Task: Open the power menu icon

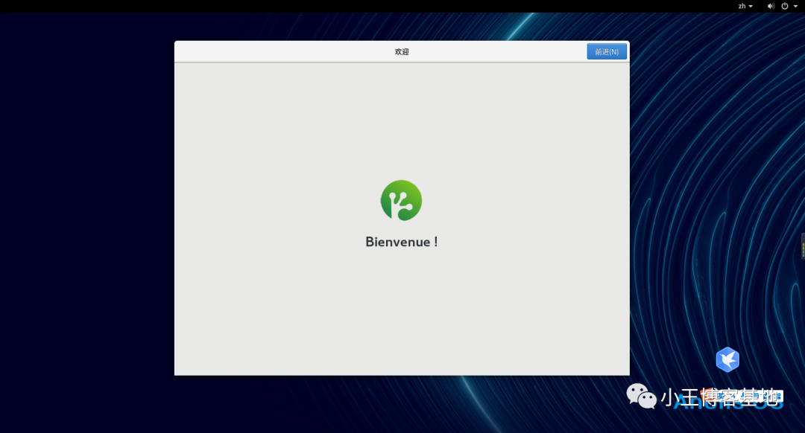Action: [784, 6]
